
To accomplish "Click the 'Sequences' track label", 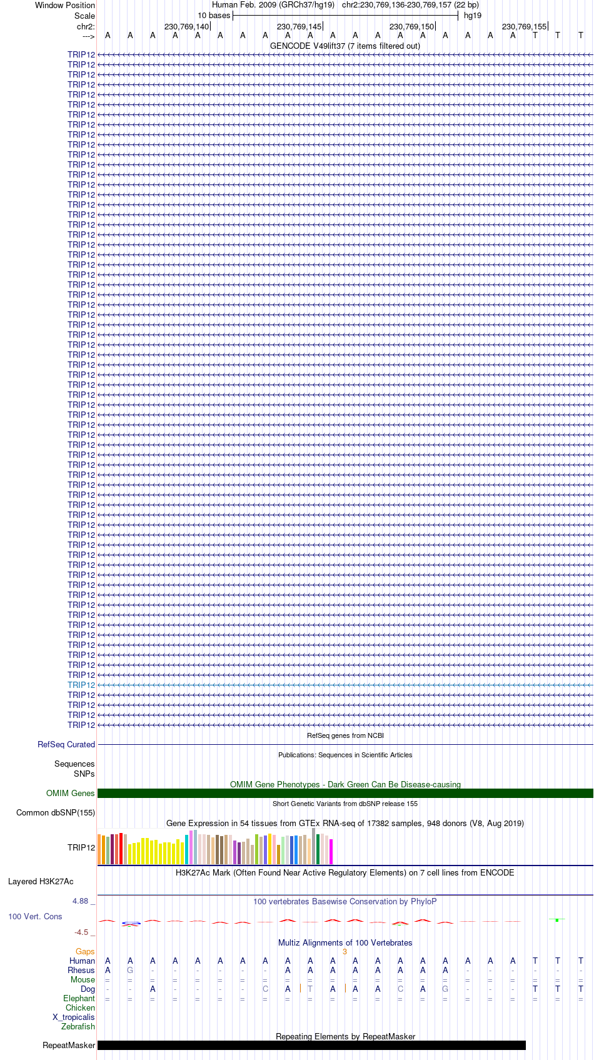I will 74,764.
